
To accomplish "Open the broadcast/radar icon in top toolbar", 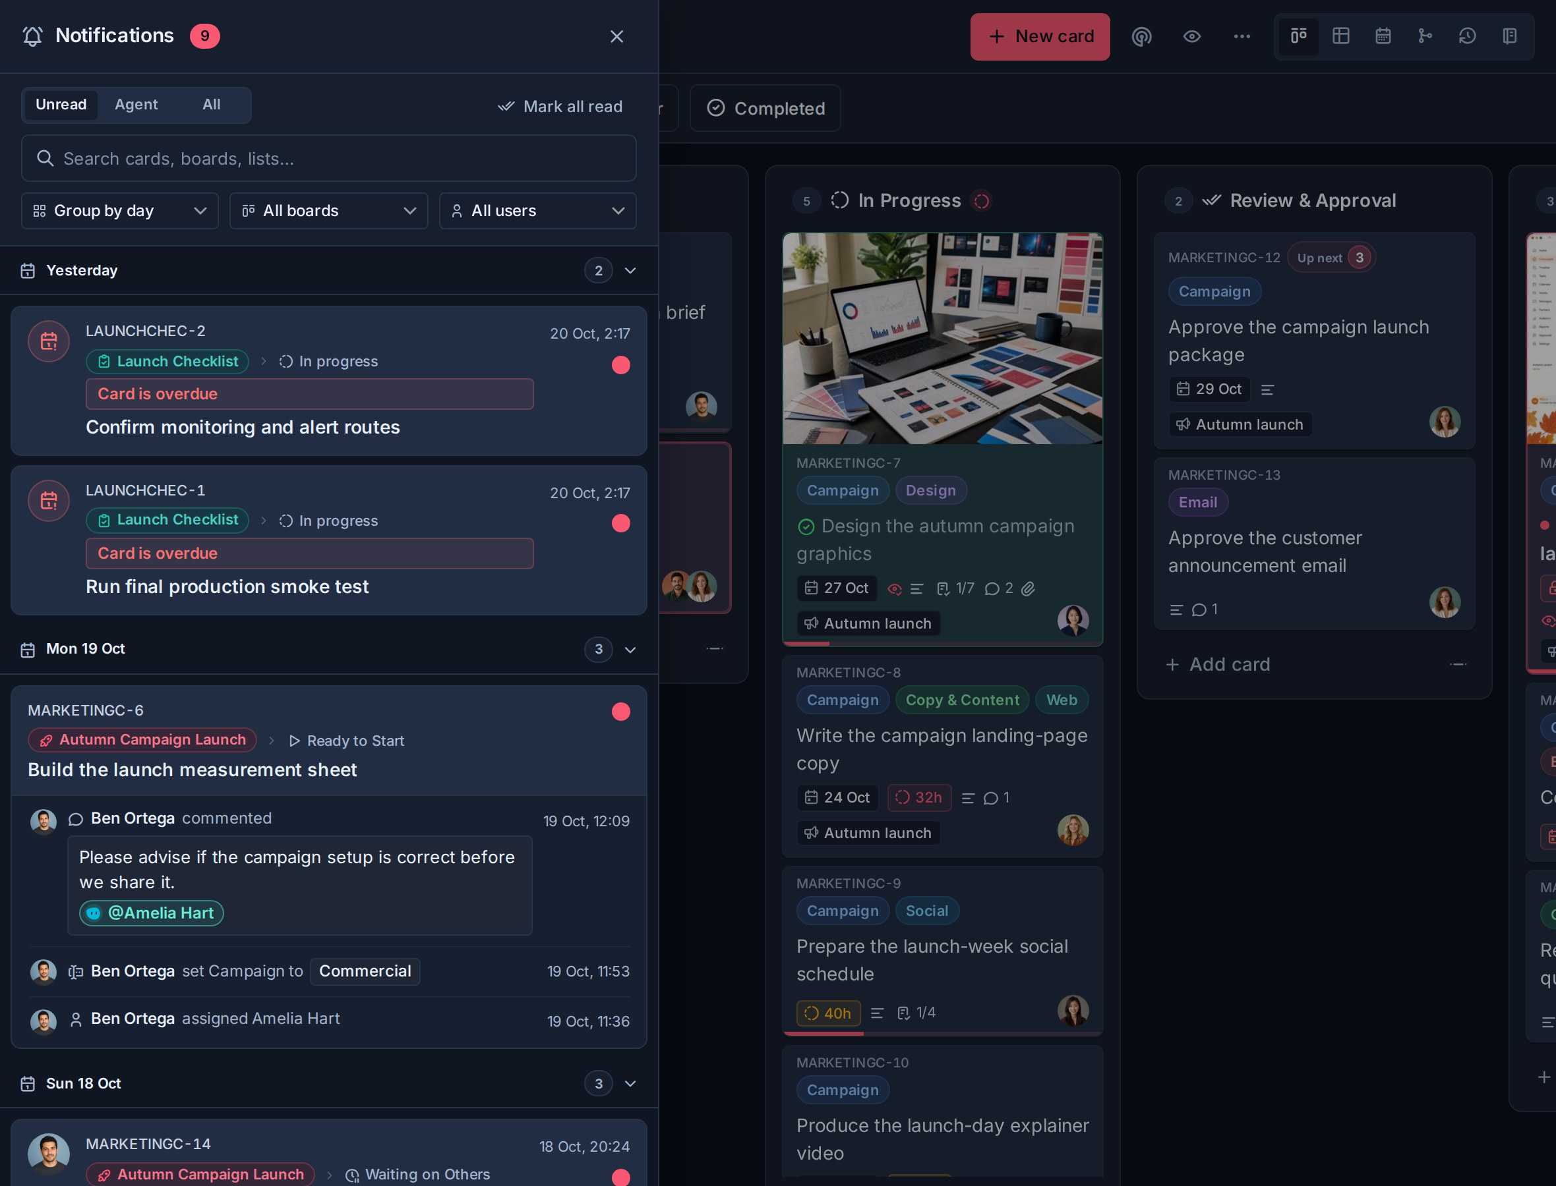I will 1141,36.
